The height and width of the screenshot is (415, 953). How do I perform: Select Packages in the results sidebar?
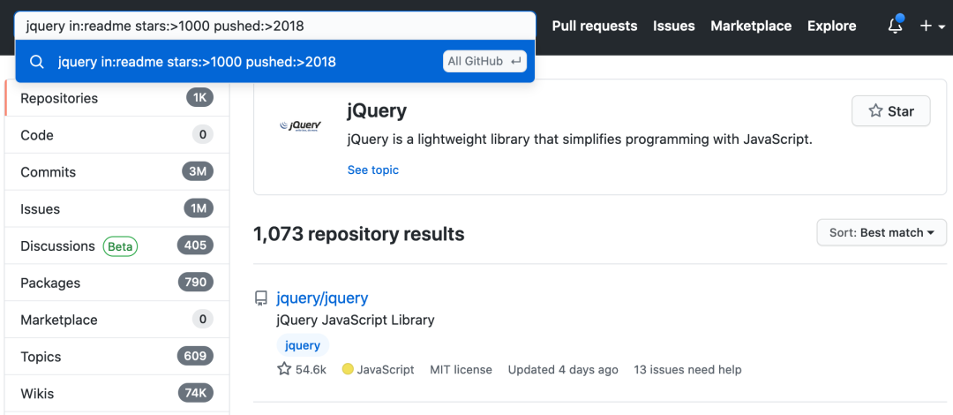click(x=117, y=283)
